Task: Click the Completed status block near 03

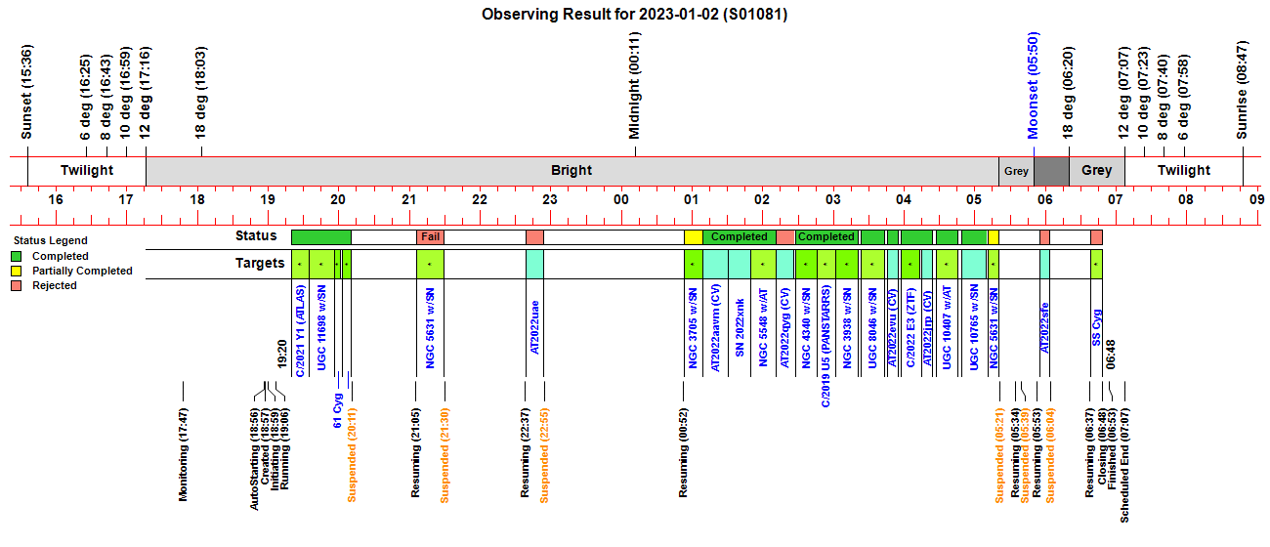Action: (826, 236)
